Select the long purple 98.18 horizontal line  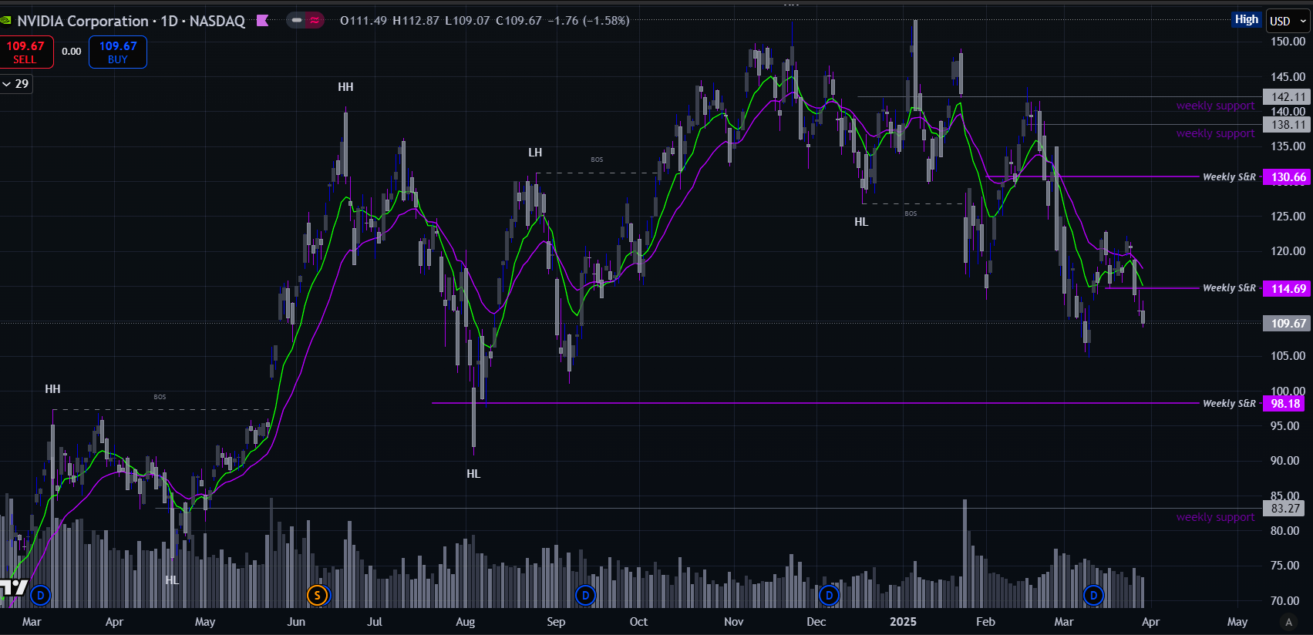(x=815, y=403)
